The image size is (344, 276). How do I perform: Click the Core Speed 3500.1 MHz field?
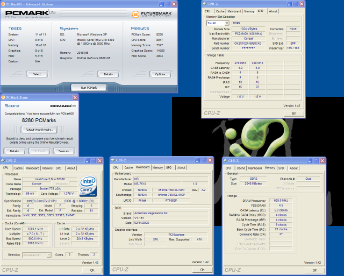(x=35, y=229)
